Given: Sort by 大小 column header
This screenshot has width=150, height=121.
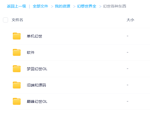Looking at the screenshot, I should coord(130,20).
